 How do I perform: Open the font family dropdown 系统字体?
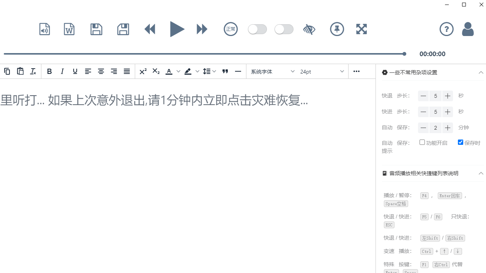tap(272, 71)
